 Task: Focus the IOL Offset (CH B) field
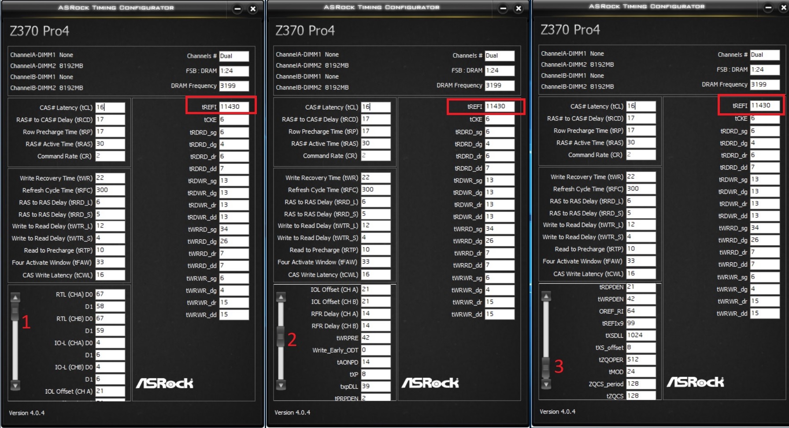(x=376, y=301)
